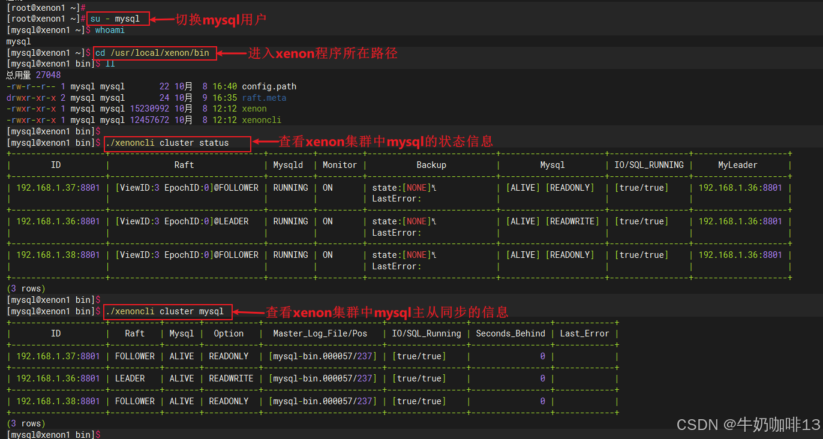
Task: Select 192.168.1.38:8801 ID in cluster status table
Action: (x=58, y=255)
